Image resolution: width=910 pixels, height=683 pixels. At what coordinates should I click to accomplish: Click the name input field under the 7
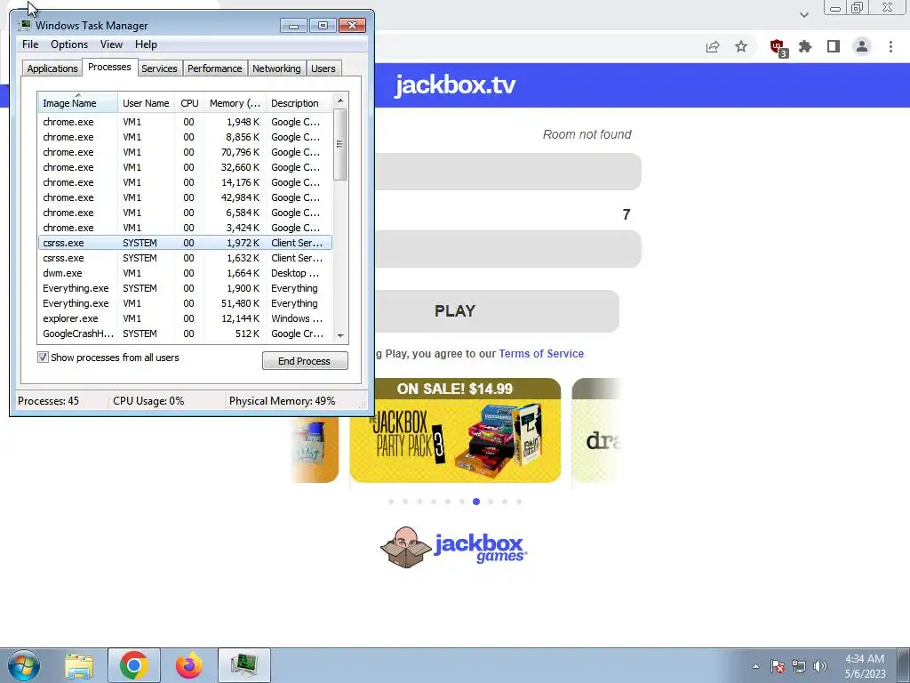point(507,249)
